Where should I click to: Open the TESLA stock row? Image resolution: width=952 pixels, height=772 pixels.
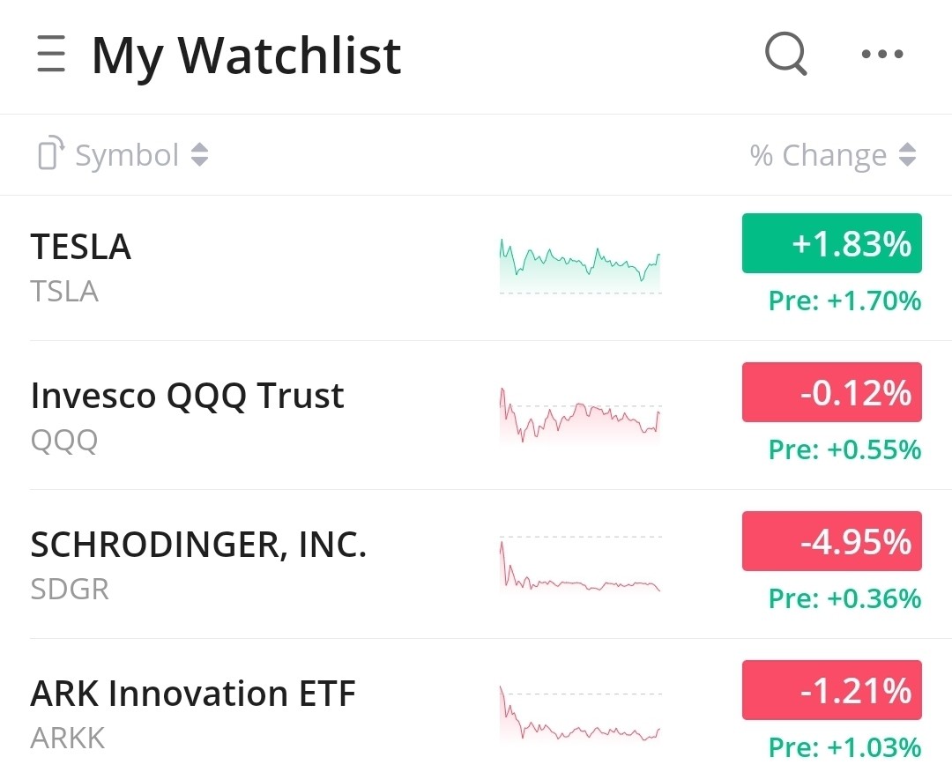pyautogui.click(x=81, y=247)
